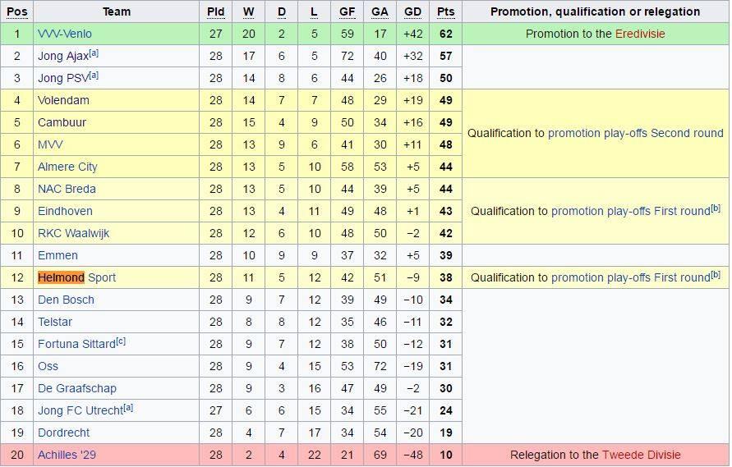Go to the Almere City link
The width and height of the screenshot is (732, 467).
pos(67,167)
